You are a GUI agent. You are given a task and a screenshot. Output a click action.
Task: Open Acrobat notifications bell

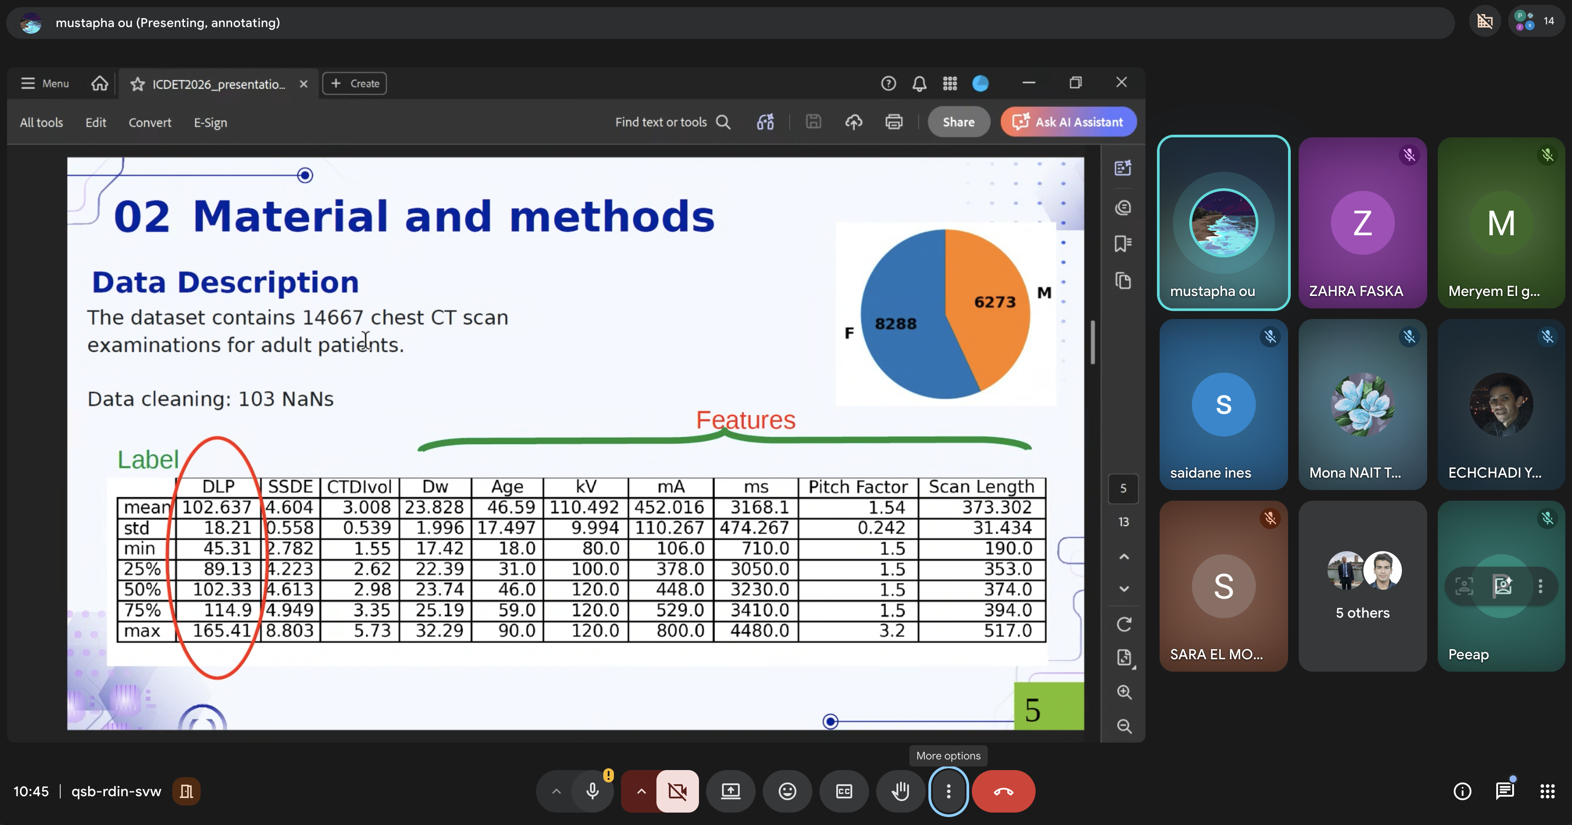coord(919,84)
